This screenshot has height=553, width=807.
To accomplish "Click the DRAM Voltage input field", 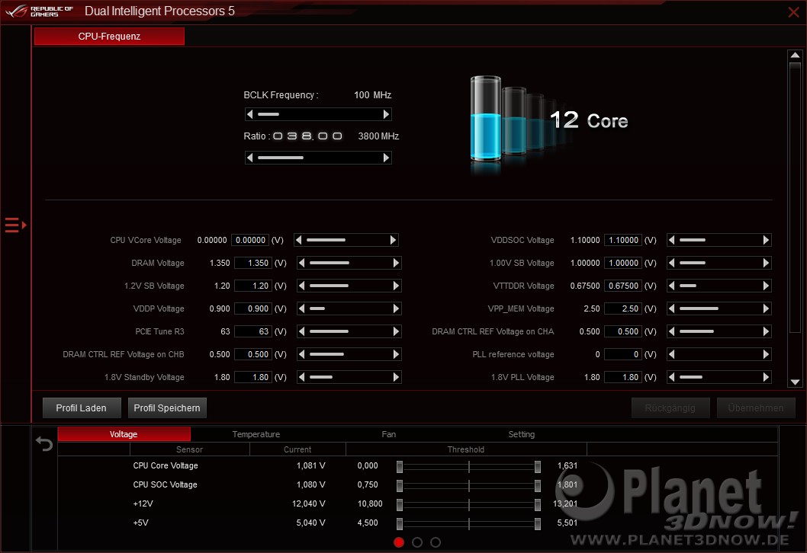I will pos(252,263).
